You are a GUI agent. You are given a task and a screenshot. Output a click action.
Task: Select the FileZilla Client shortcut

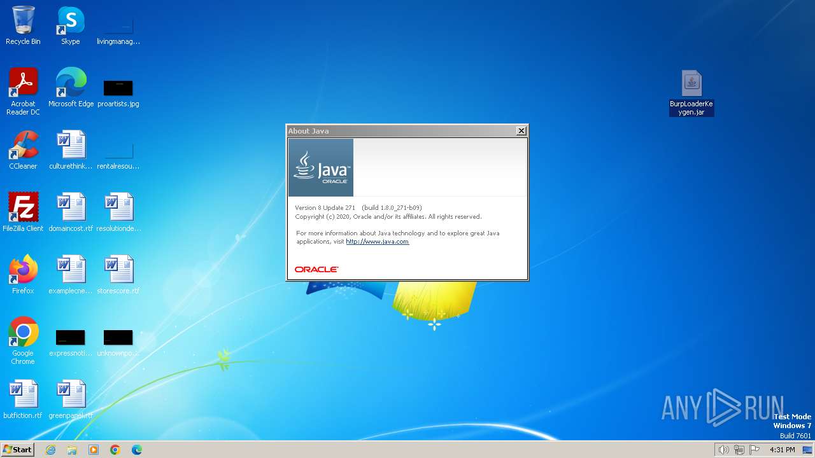click(x=23, y=212)
